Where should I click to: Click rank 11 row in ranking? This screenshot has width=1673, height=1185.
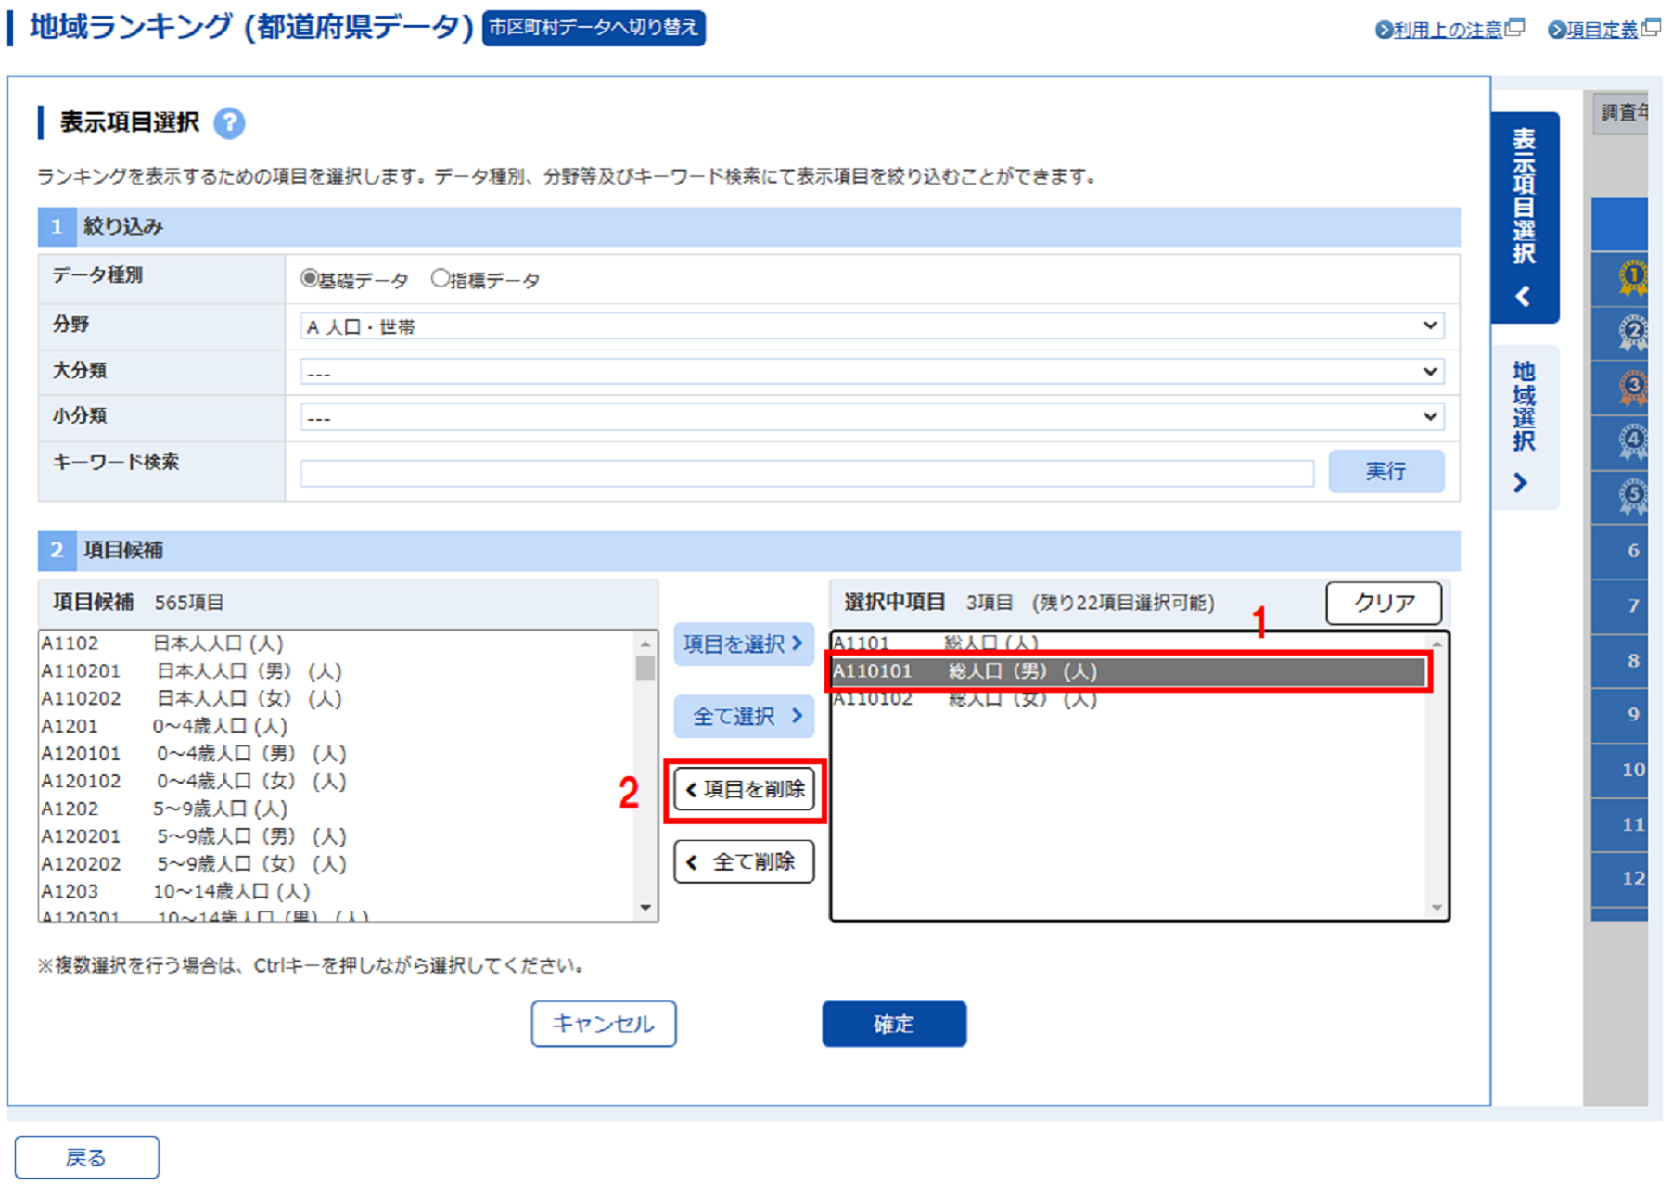pos(1620,824)
